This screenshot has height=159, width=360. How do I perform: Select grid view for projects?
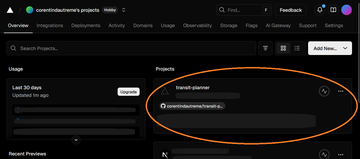click(x=283, y=48)
